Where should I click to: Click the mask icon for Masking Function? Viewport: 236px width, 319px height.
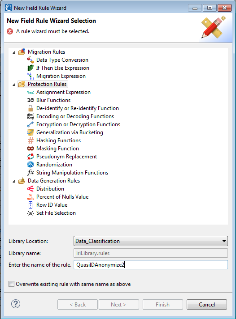tap(31, 149)
